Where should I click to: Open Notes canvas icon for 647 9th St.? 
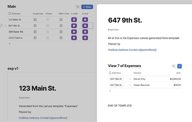pyautogui.click(x=48, y=26)
